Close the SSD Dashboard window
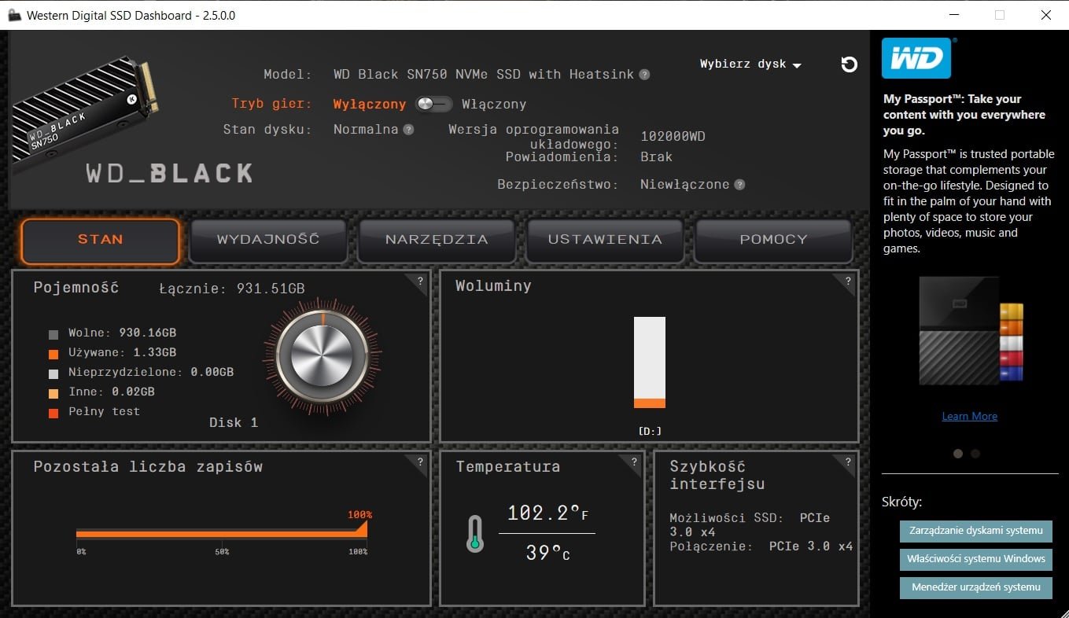 pos(1045,15)
